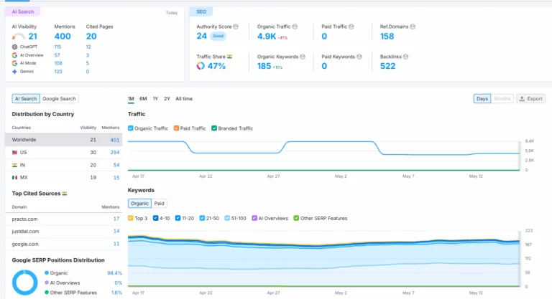Switch to Organic keywords tab

click(x=139, y=204)
